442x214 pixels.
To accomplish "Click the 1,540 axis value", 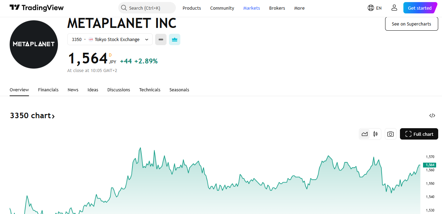I will 430,197.
